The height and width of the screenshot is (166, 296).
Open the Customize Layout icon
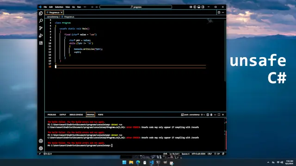pyautogui.click(x=191, y=7)
